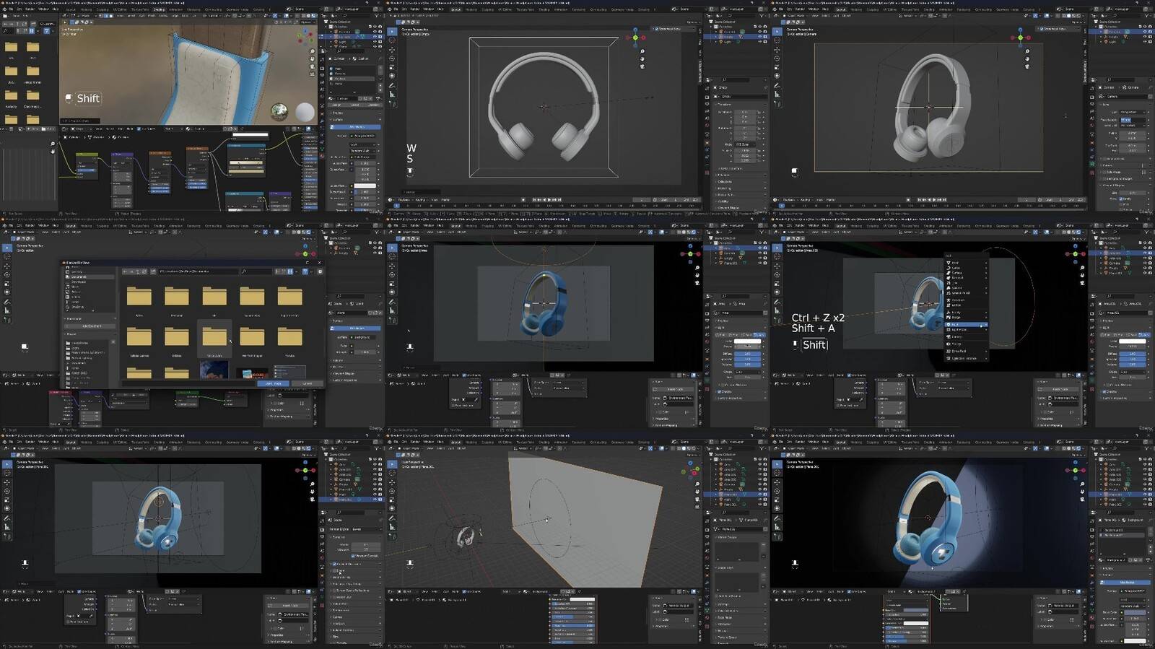Switch file browser to thumbnail display mode
Image resolution: width=1155 pixels, height=649 pixels.
pos(290,271)
